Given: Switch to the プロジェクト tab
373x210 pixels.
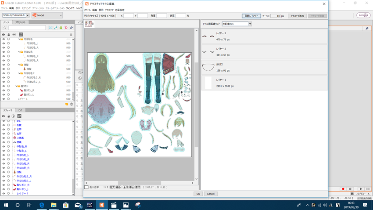Looking at the screenshot, I should point(20,22).
